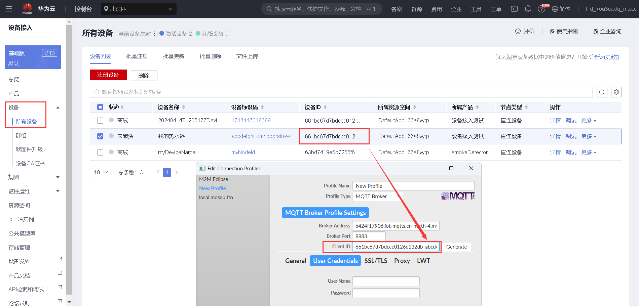The height and width of the screenshot is (306, 639).
Task: Select M2M Eclipse profile
Action: pyautogui.click(x=214, y=179)
